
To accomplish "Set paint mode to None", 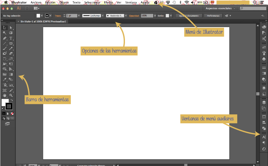I will click(x=12, y=113).
